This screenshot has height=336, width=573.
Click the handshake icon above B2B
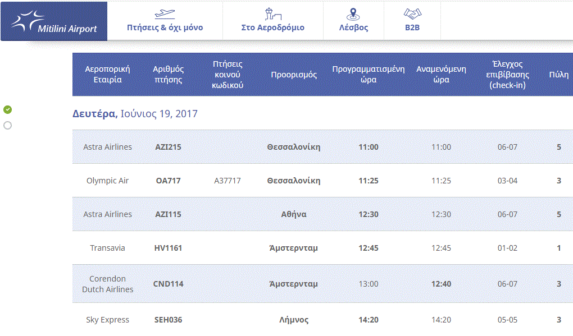click(x=412, y=13)
